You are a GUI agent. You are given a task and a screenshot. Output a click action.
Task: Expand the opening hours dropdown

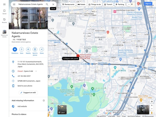36,71
